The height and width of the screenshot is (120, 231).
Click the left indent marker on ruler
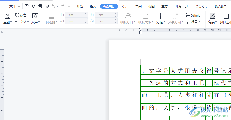pyautogui.click(x=140, y=32)
